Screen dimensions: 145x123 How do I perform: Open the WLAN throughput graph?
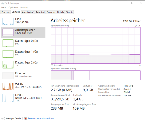coord(8,86)
